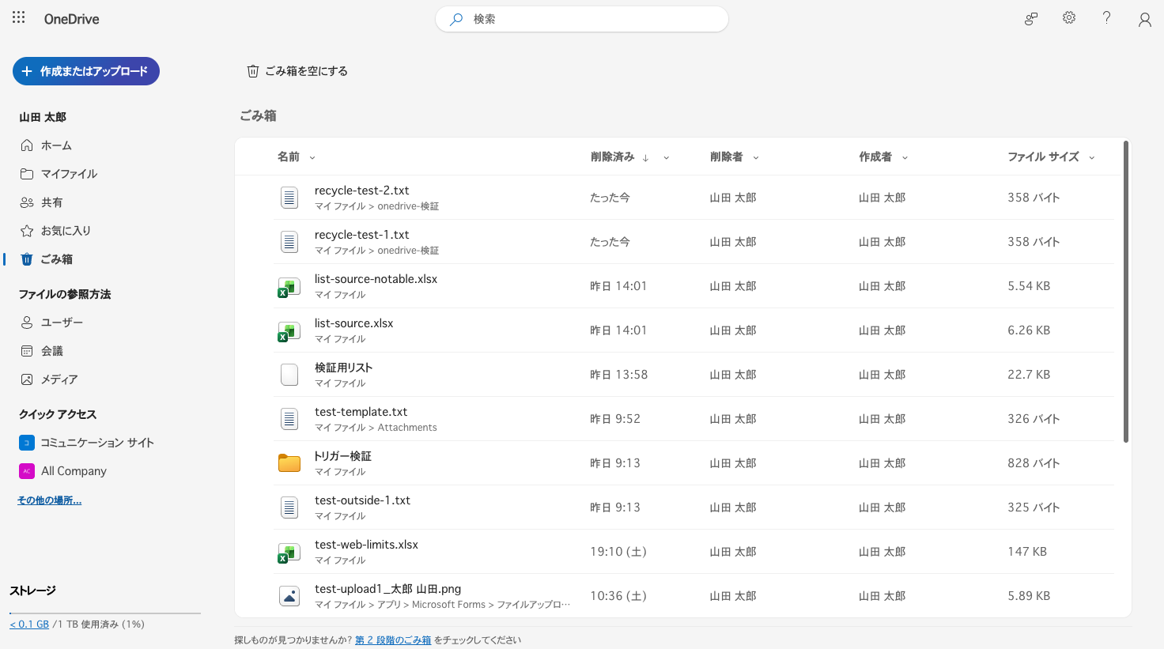Click the search magnifier icon
The height and width of the screenshot is (649, 1164).
tap(456, 19)
